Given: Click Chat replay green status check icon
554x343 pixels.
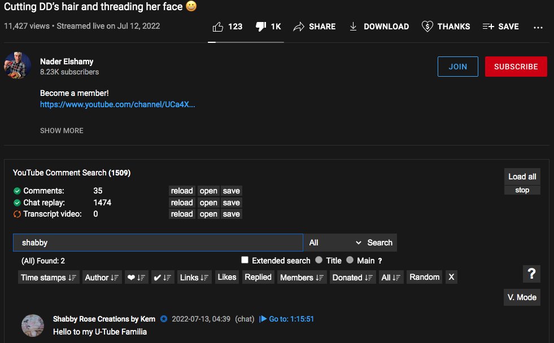Looking at the screenshot, I should [x=17, y=203].
